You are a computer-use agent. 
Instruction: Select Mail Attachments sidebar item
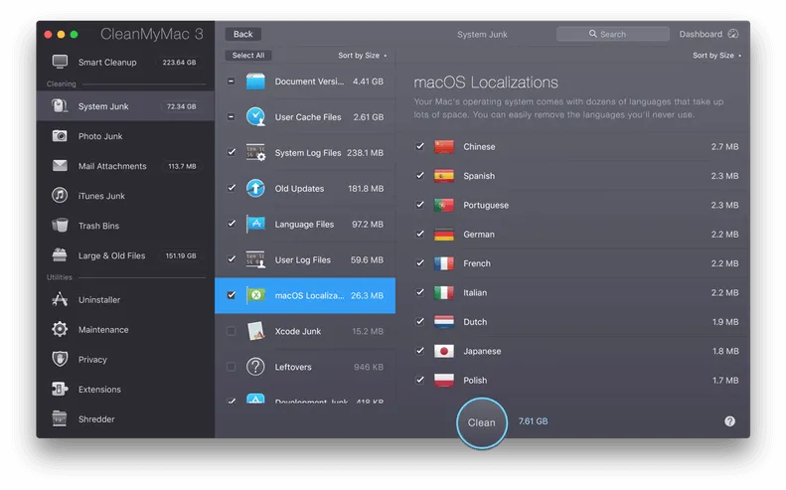click(x=125, y=166)
